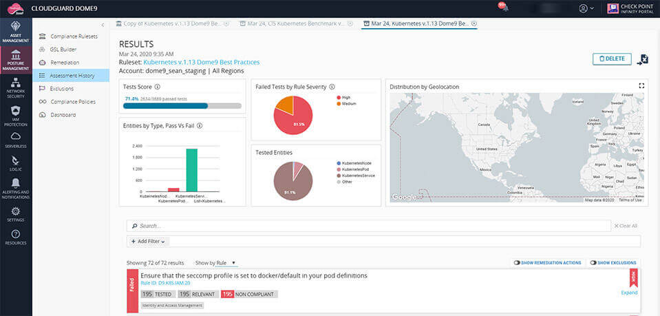Open GSL Builder menu item
The width and height of the screenshot is (660, 316).
point(70,50)
